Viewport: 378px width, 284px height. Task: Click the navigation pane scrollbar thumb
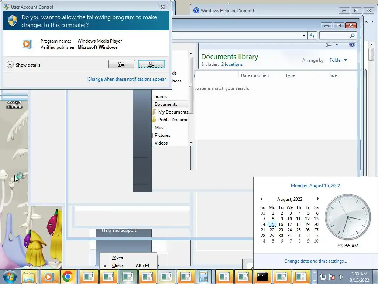point(191,85)
